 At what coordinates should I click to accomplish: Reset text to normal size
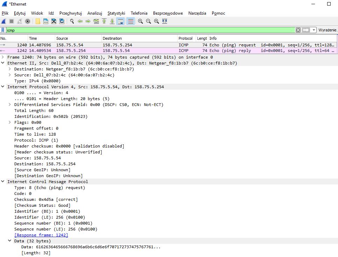pyautogui.click(x=157, y=21)
